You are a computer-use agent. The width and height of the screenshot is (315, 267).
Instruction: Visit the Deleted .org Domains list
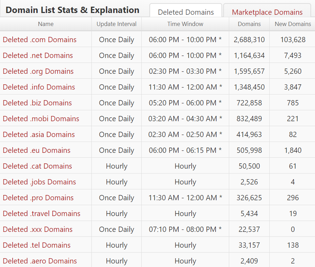[x=38, y=71]
